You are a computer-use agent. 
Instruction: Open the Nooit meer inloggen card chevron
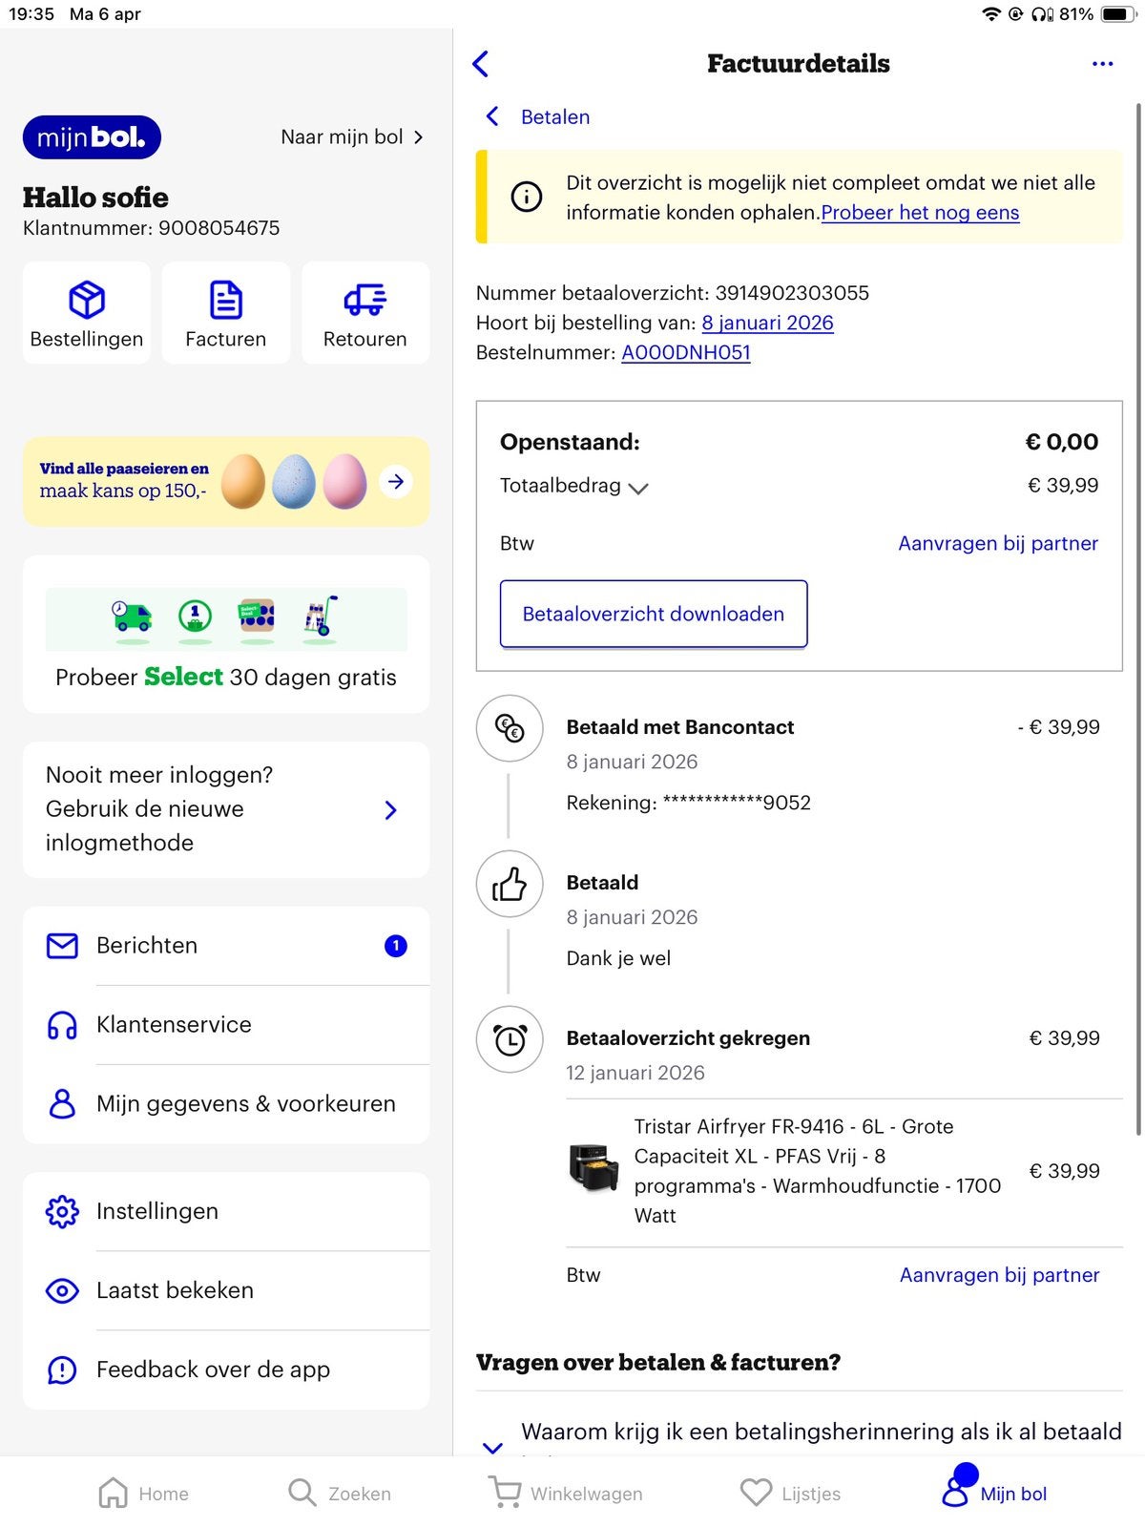click(390, 810)
